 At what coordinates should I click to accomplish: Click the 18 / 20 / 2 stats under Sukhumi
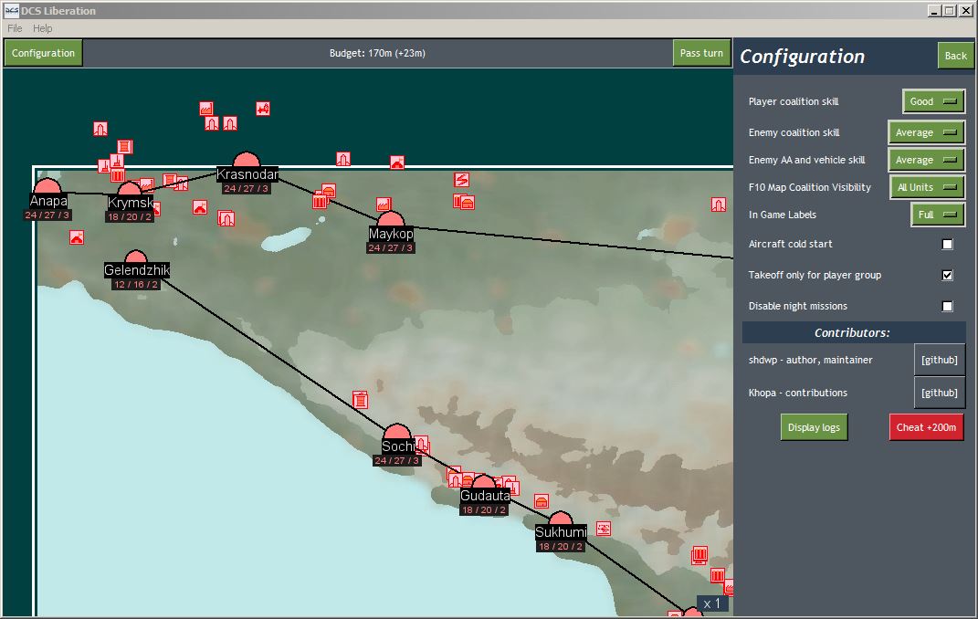(x=561, y=546)
